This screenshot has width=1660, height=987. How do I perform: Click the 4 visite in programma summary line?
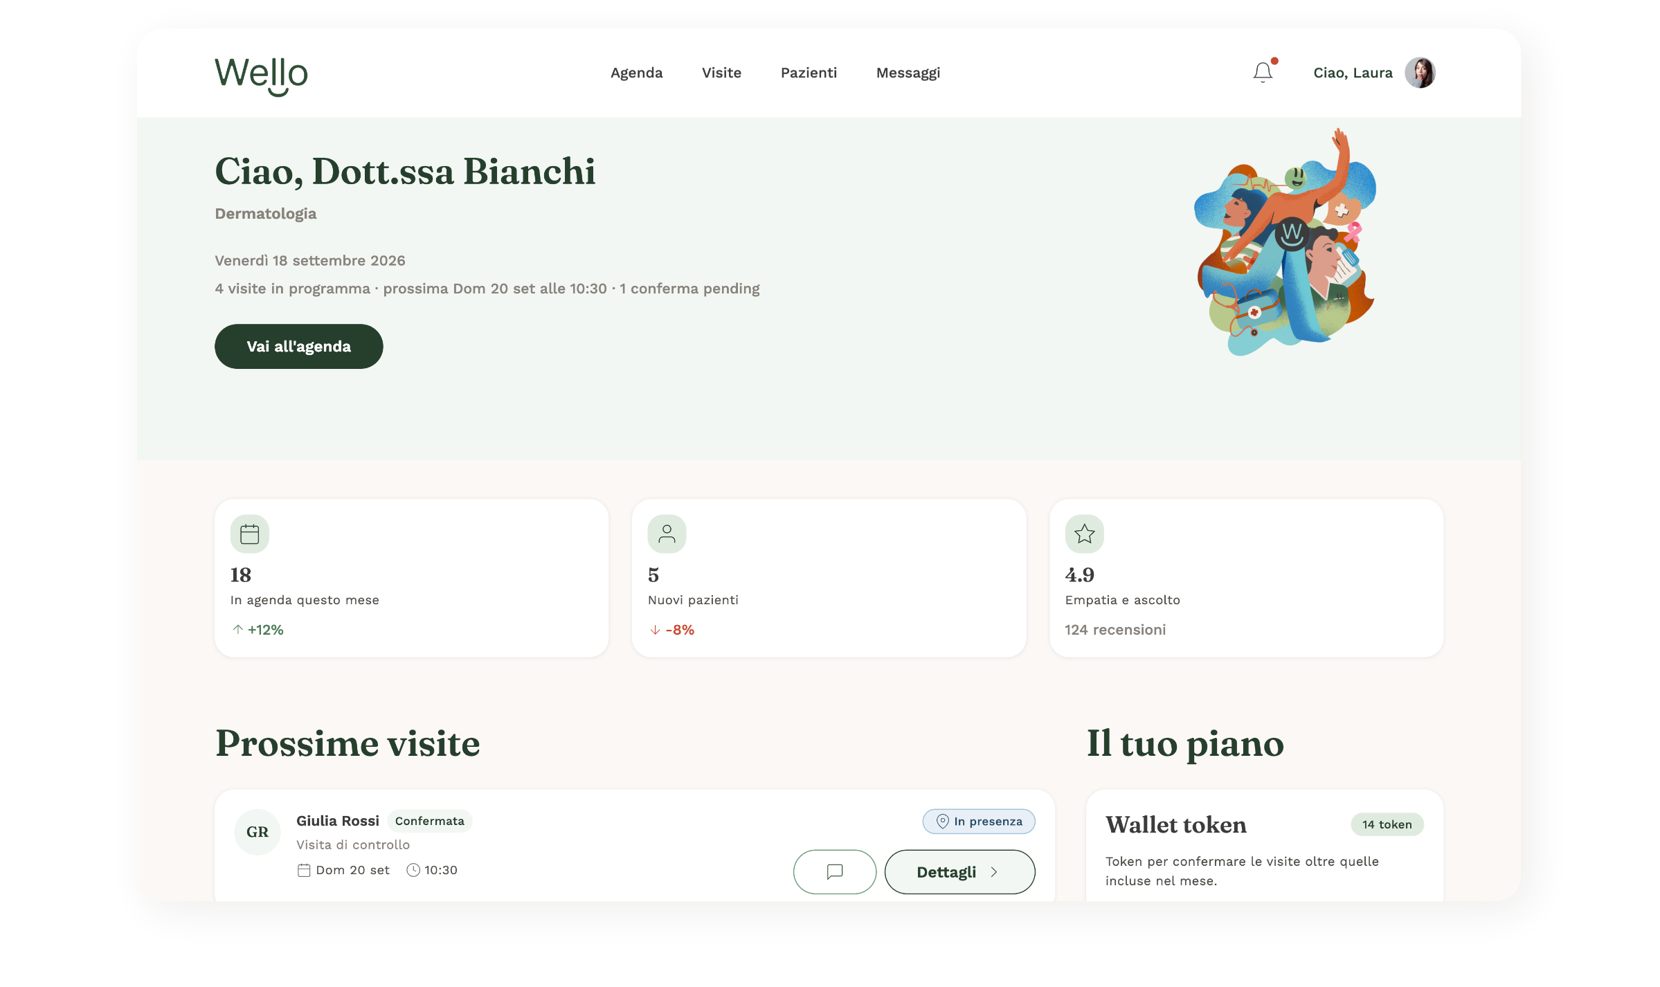point(487,289)
